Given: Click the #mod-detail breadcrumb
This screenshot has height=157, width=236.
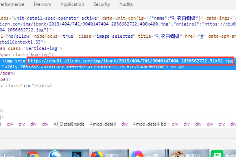Looking at the screenshot, I should click(103, 124).
